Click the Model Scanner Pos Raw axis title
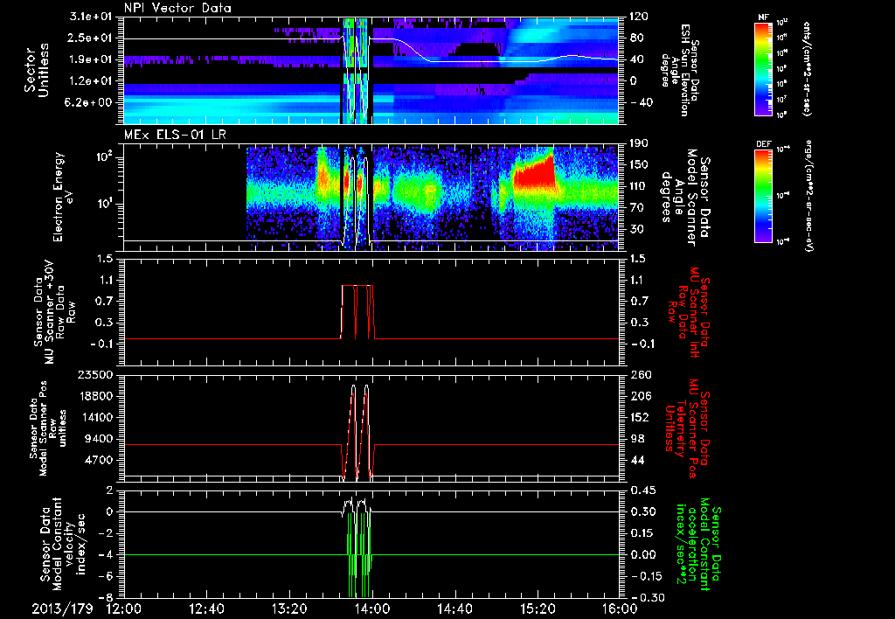 (x=50, y=428)
